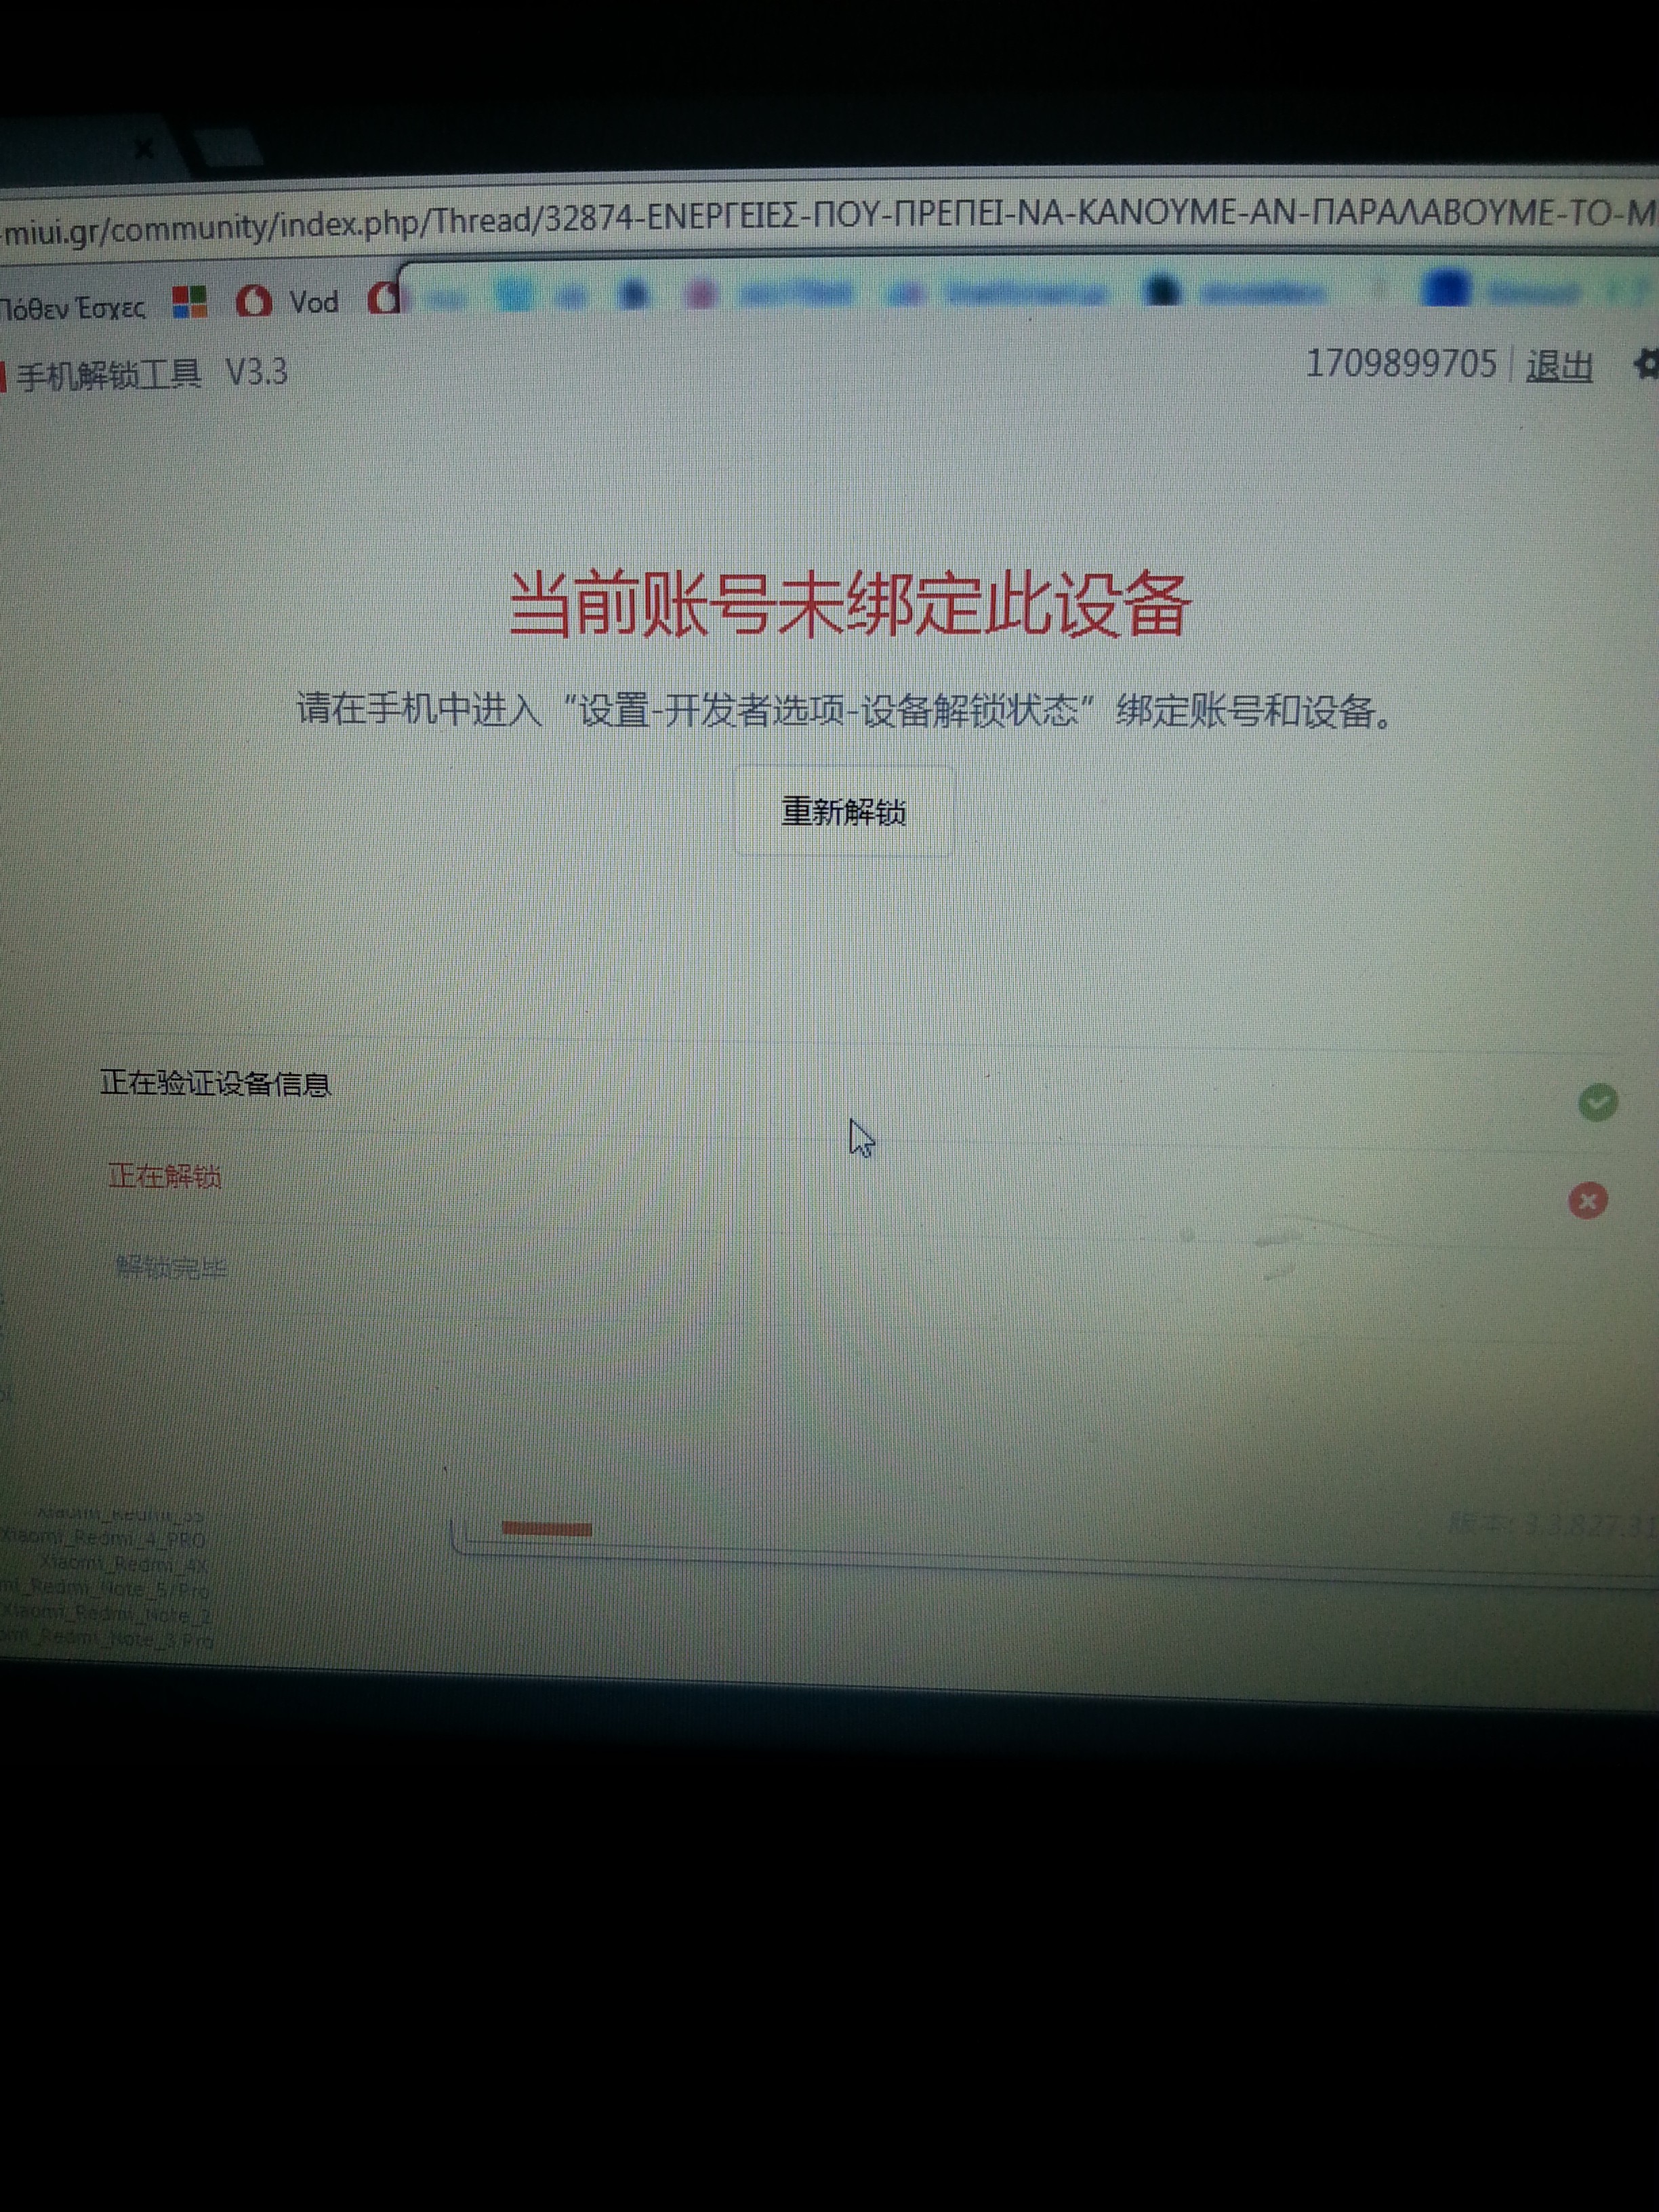Select the red 正在解锁 step
The image size is (1659, 2212).
coord(164,1176)
